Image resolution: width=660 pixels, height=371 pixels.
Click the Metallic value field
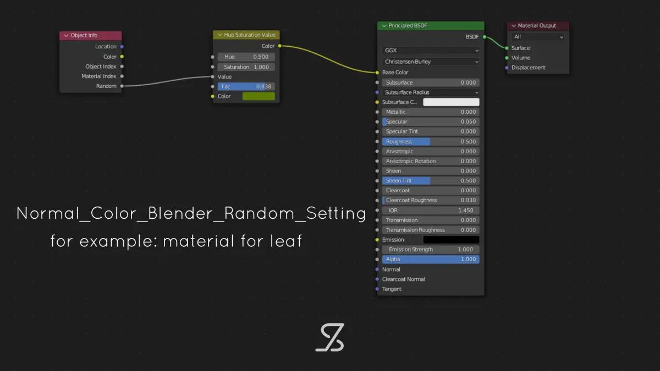[431, 112]
